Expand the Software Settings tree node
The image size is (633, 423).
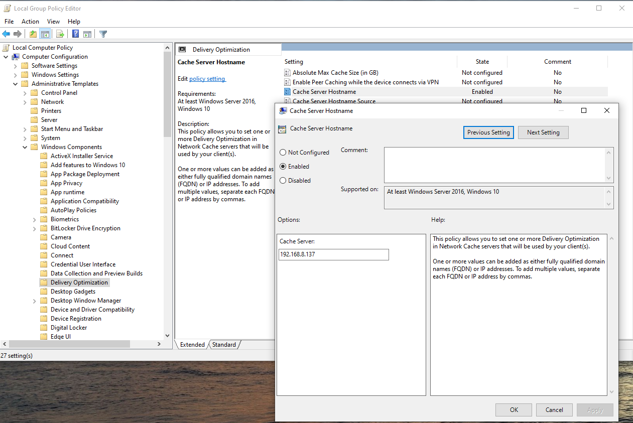[x=16, y=66]
